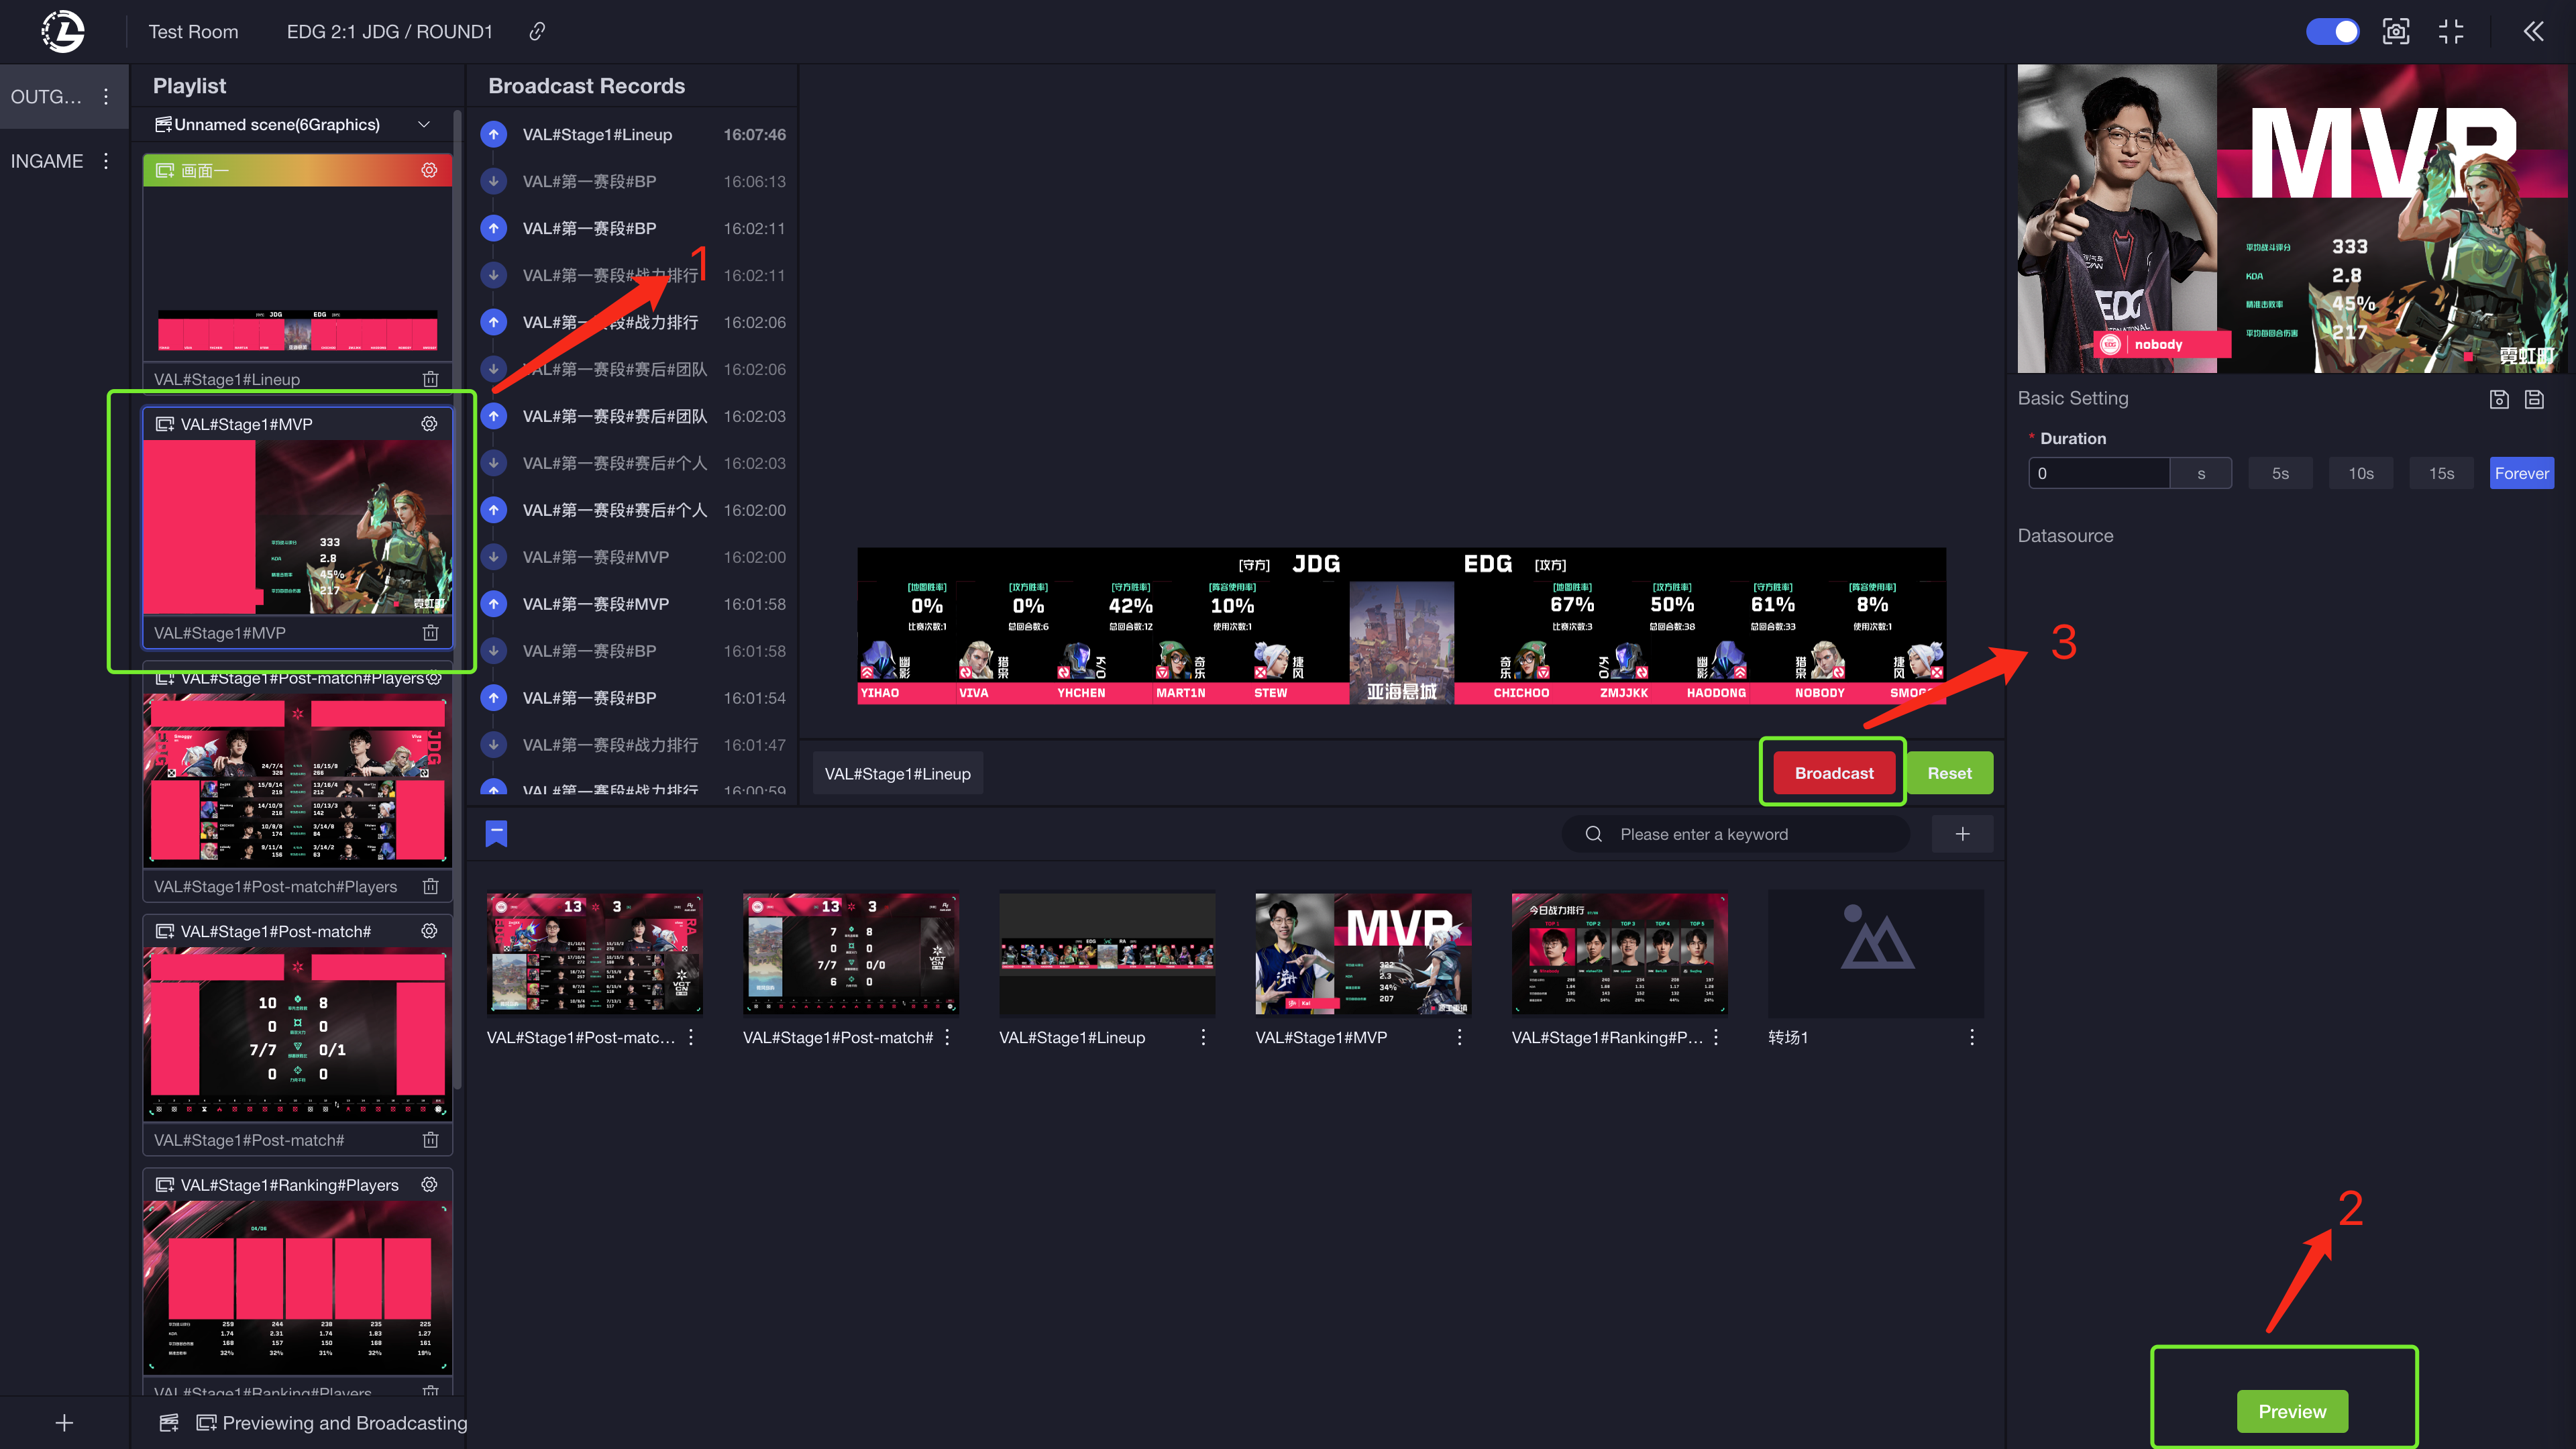
Task: Open options menu of VAL#Stage1#Lineup library item
Action: [x=1203, y=1038]
